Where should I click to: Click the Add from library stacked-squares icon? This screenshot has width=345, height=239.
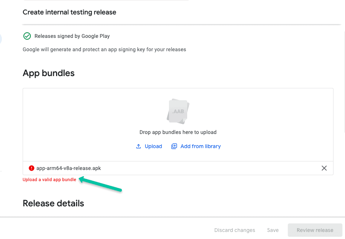click(x=174, y=146)
